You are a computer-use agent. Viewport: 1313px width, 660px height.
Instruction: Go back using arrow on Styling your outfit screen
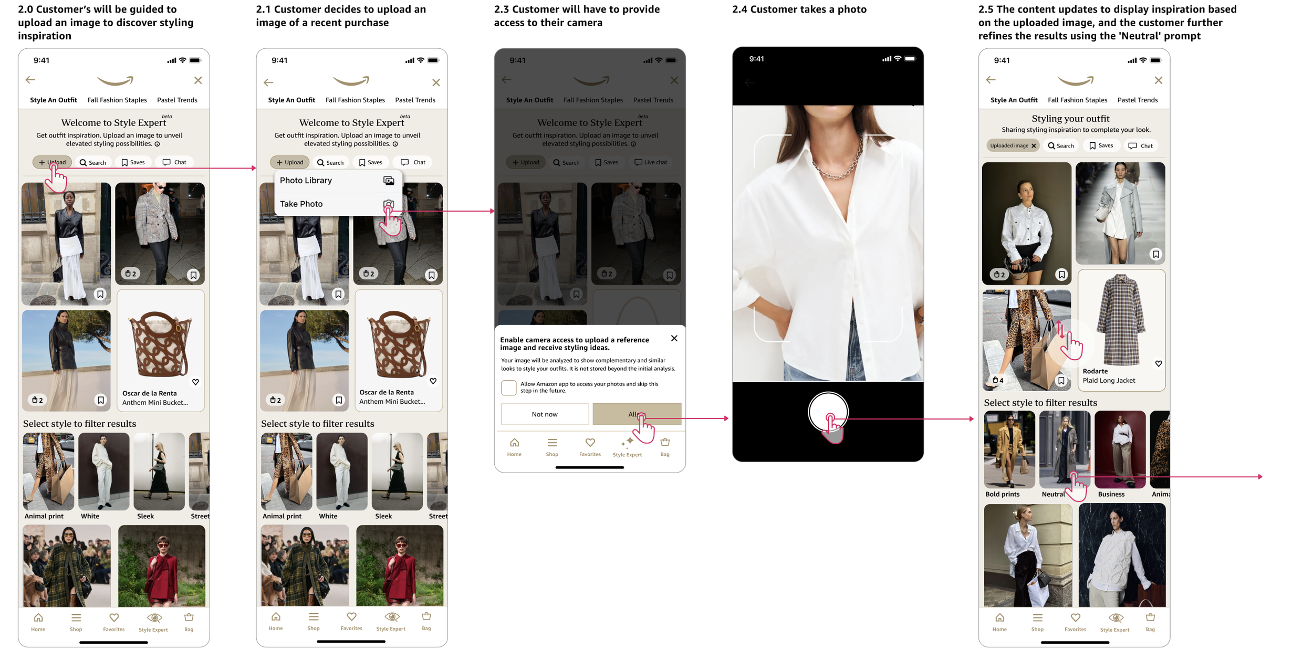(991, 80)
